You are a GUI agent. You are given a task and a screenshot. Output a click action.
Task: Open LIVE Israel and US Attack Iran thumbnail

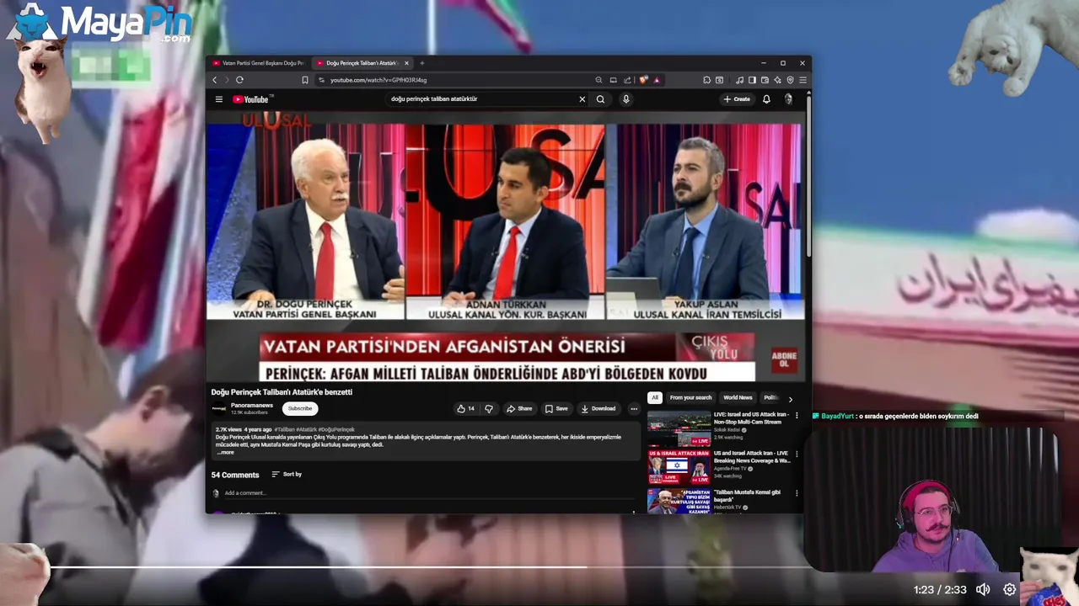tap(679, 428)
